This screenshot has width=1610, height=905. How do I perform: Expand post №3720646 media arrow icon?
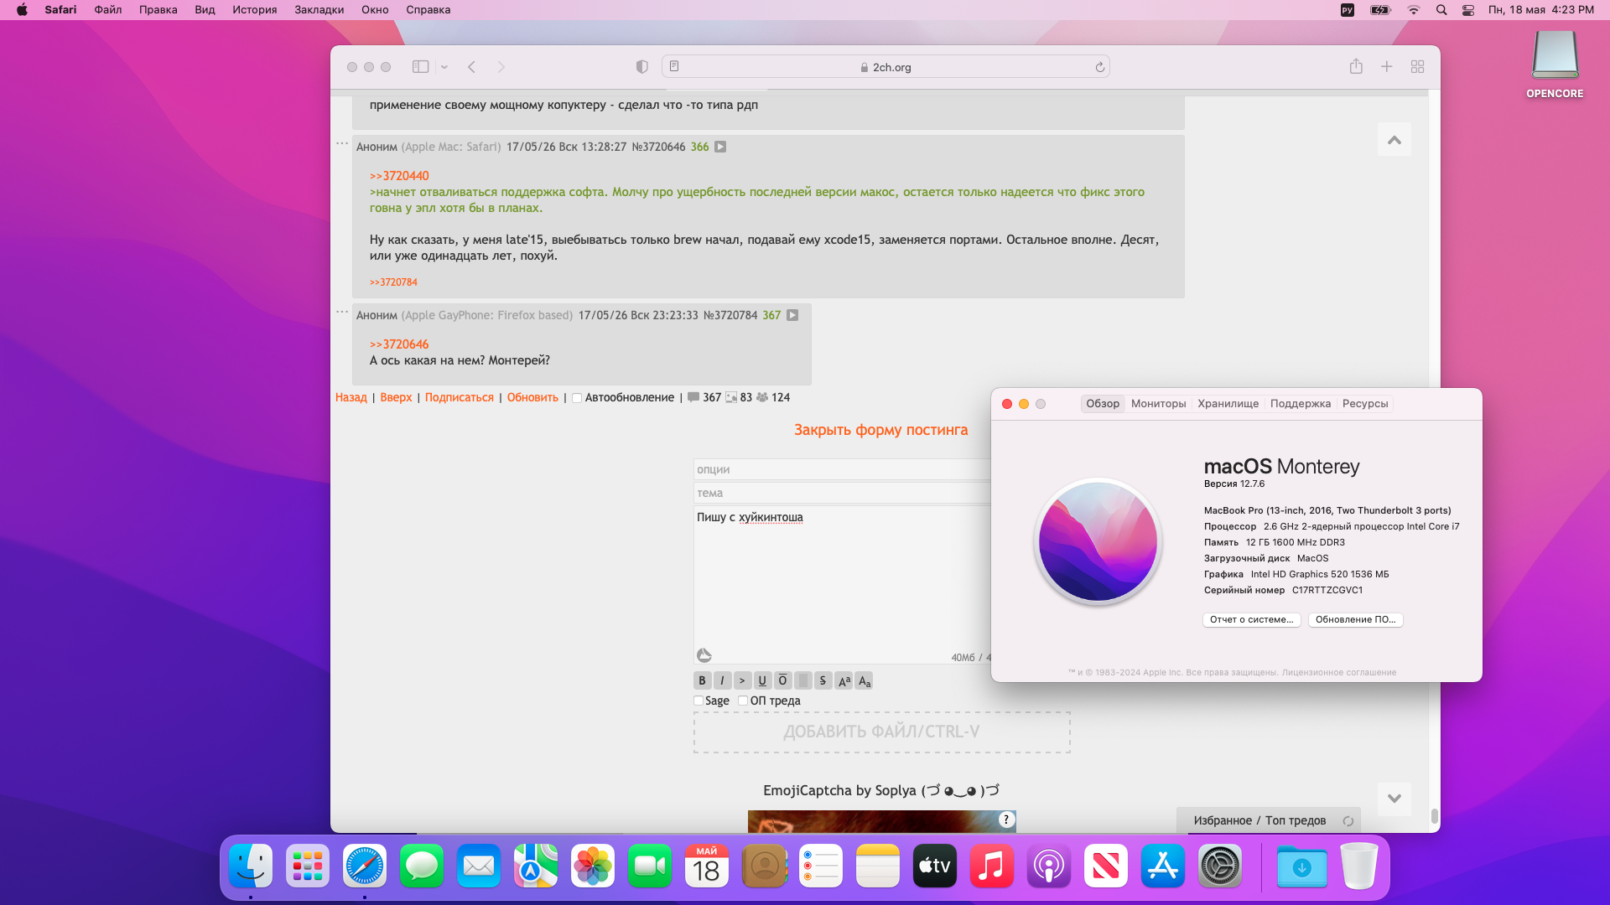(x=720, y=147)
